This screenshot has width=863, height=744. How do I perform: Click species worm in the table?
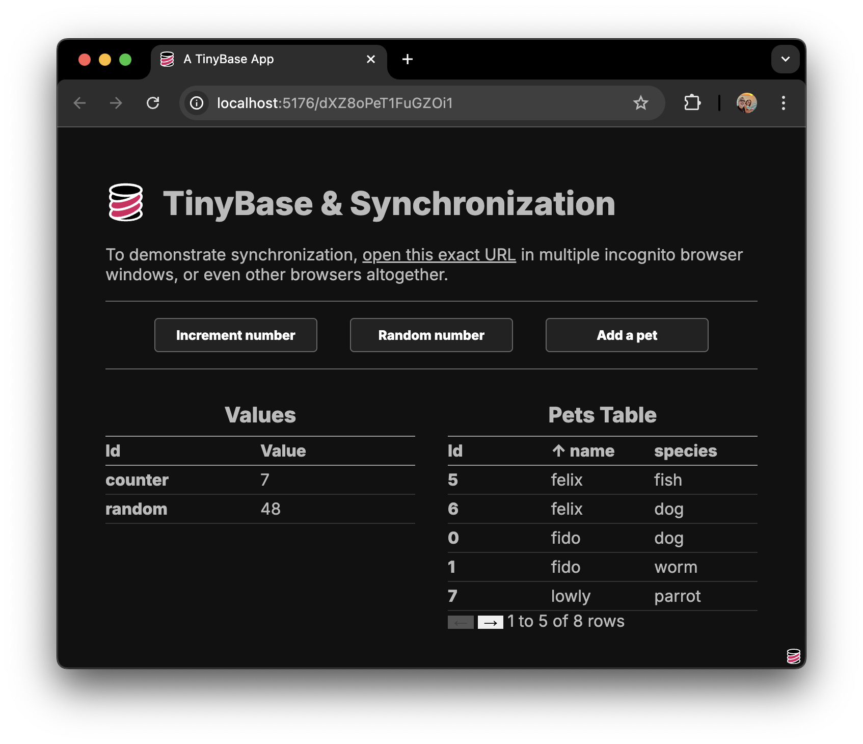tap(676, 567)
